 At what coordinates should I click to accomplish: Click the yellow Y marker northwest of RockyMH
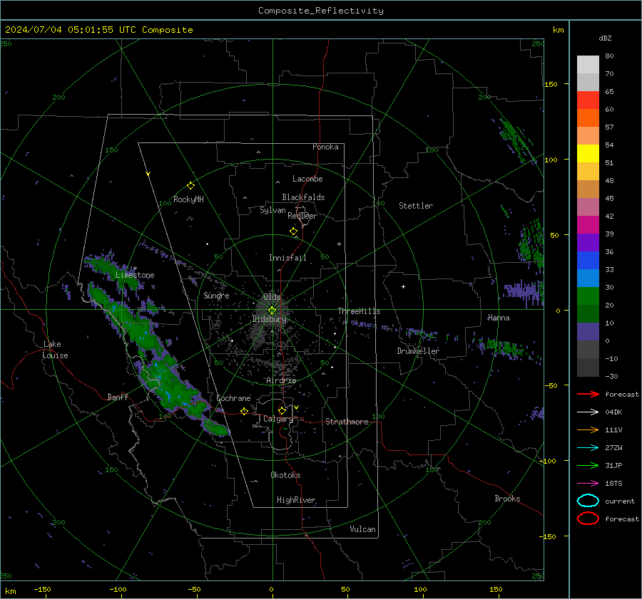tap(148, 175)
